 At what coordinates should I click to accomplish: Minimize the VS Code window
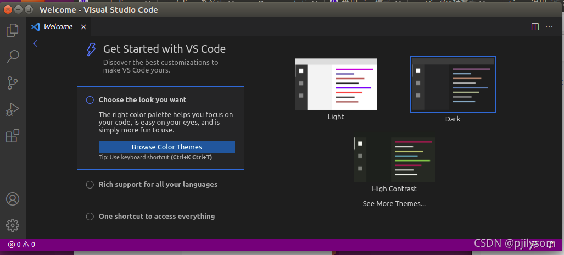coord(18,9)
